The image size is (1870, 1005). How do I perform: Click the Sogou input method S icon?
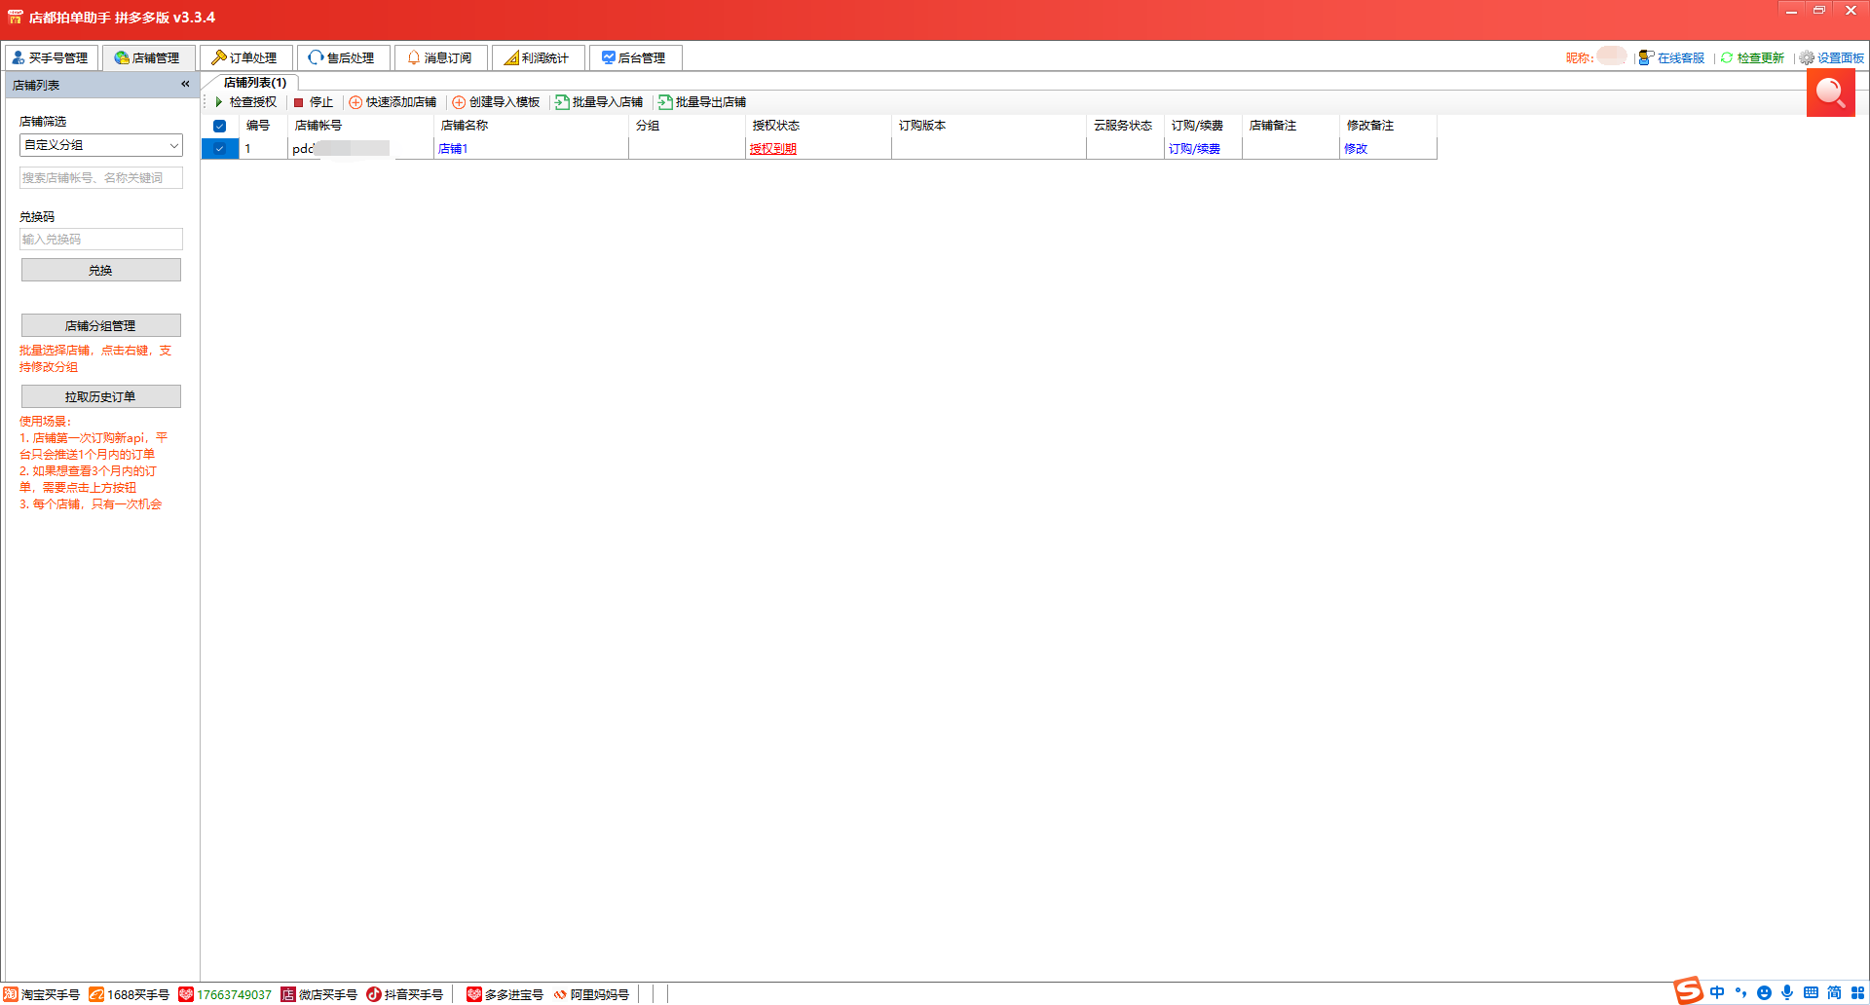point(1689,990)
